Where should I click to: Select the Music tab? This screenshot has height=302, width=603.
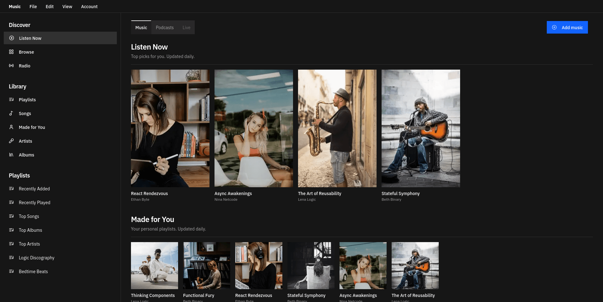tap(141, 28)
